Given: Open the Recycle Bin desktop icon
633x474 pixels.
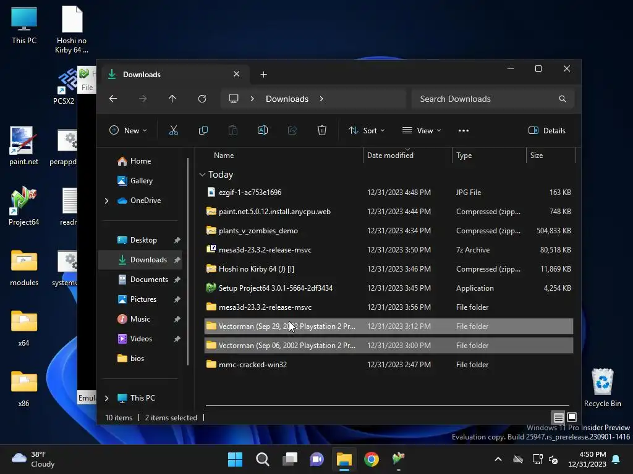Looking at the screenshot, I should (602, 388).
